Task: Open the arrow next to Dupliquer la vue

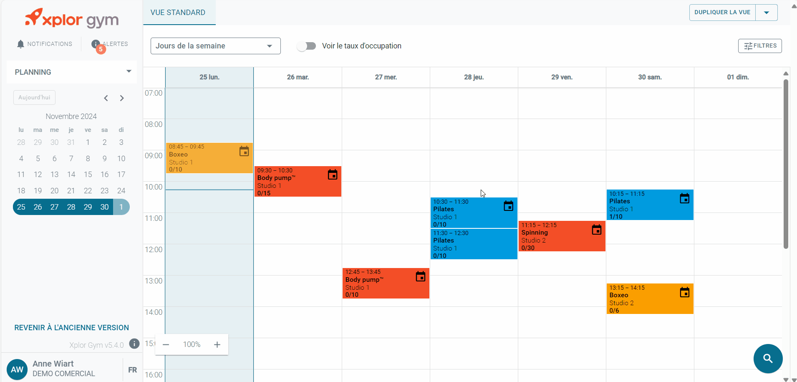Action: 767,13
